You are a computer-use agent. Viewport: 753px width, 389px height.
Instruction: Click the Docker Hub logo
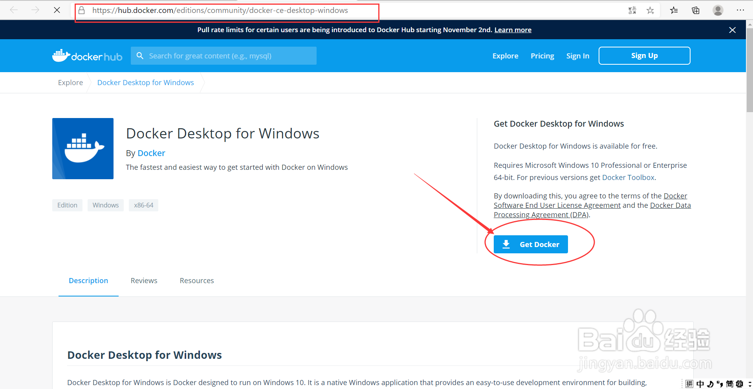[87, 56]
